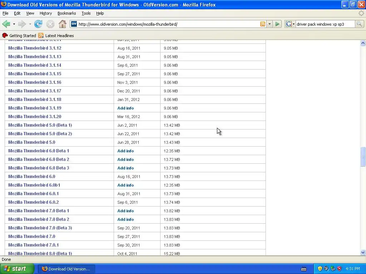Open Mozilla Thunderbird 6.0 Beta 3 link
The image size is (366, 274).
click(39, 168)
